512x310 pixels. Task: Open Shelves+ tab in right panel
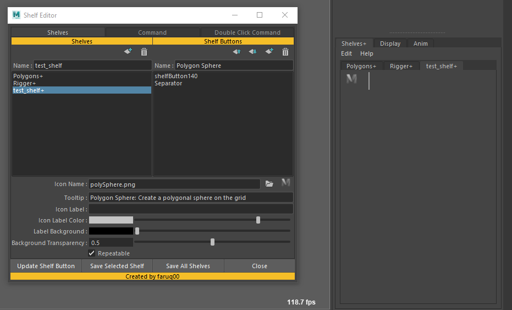tap(354, 43)
